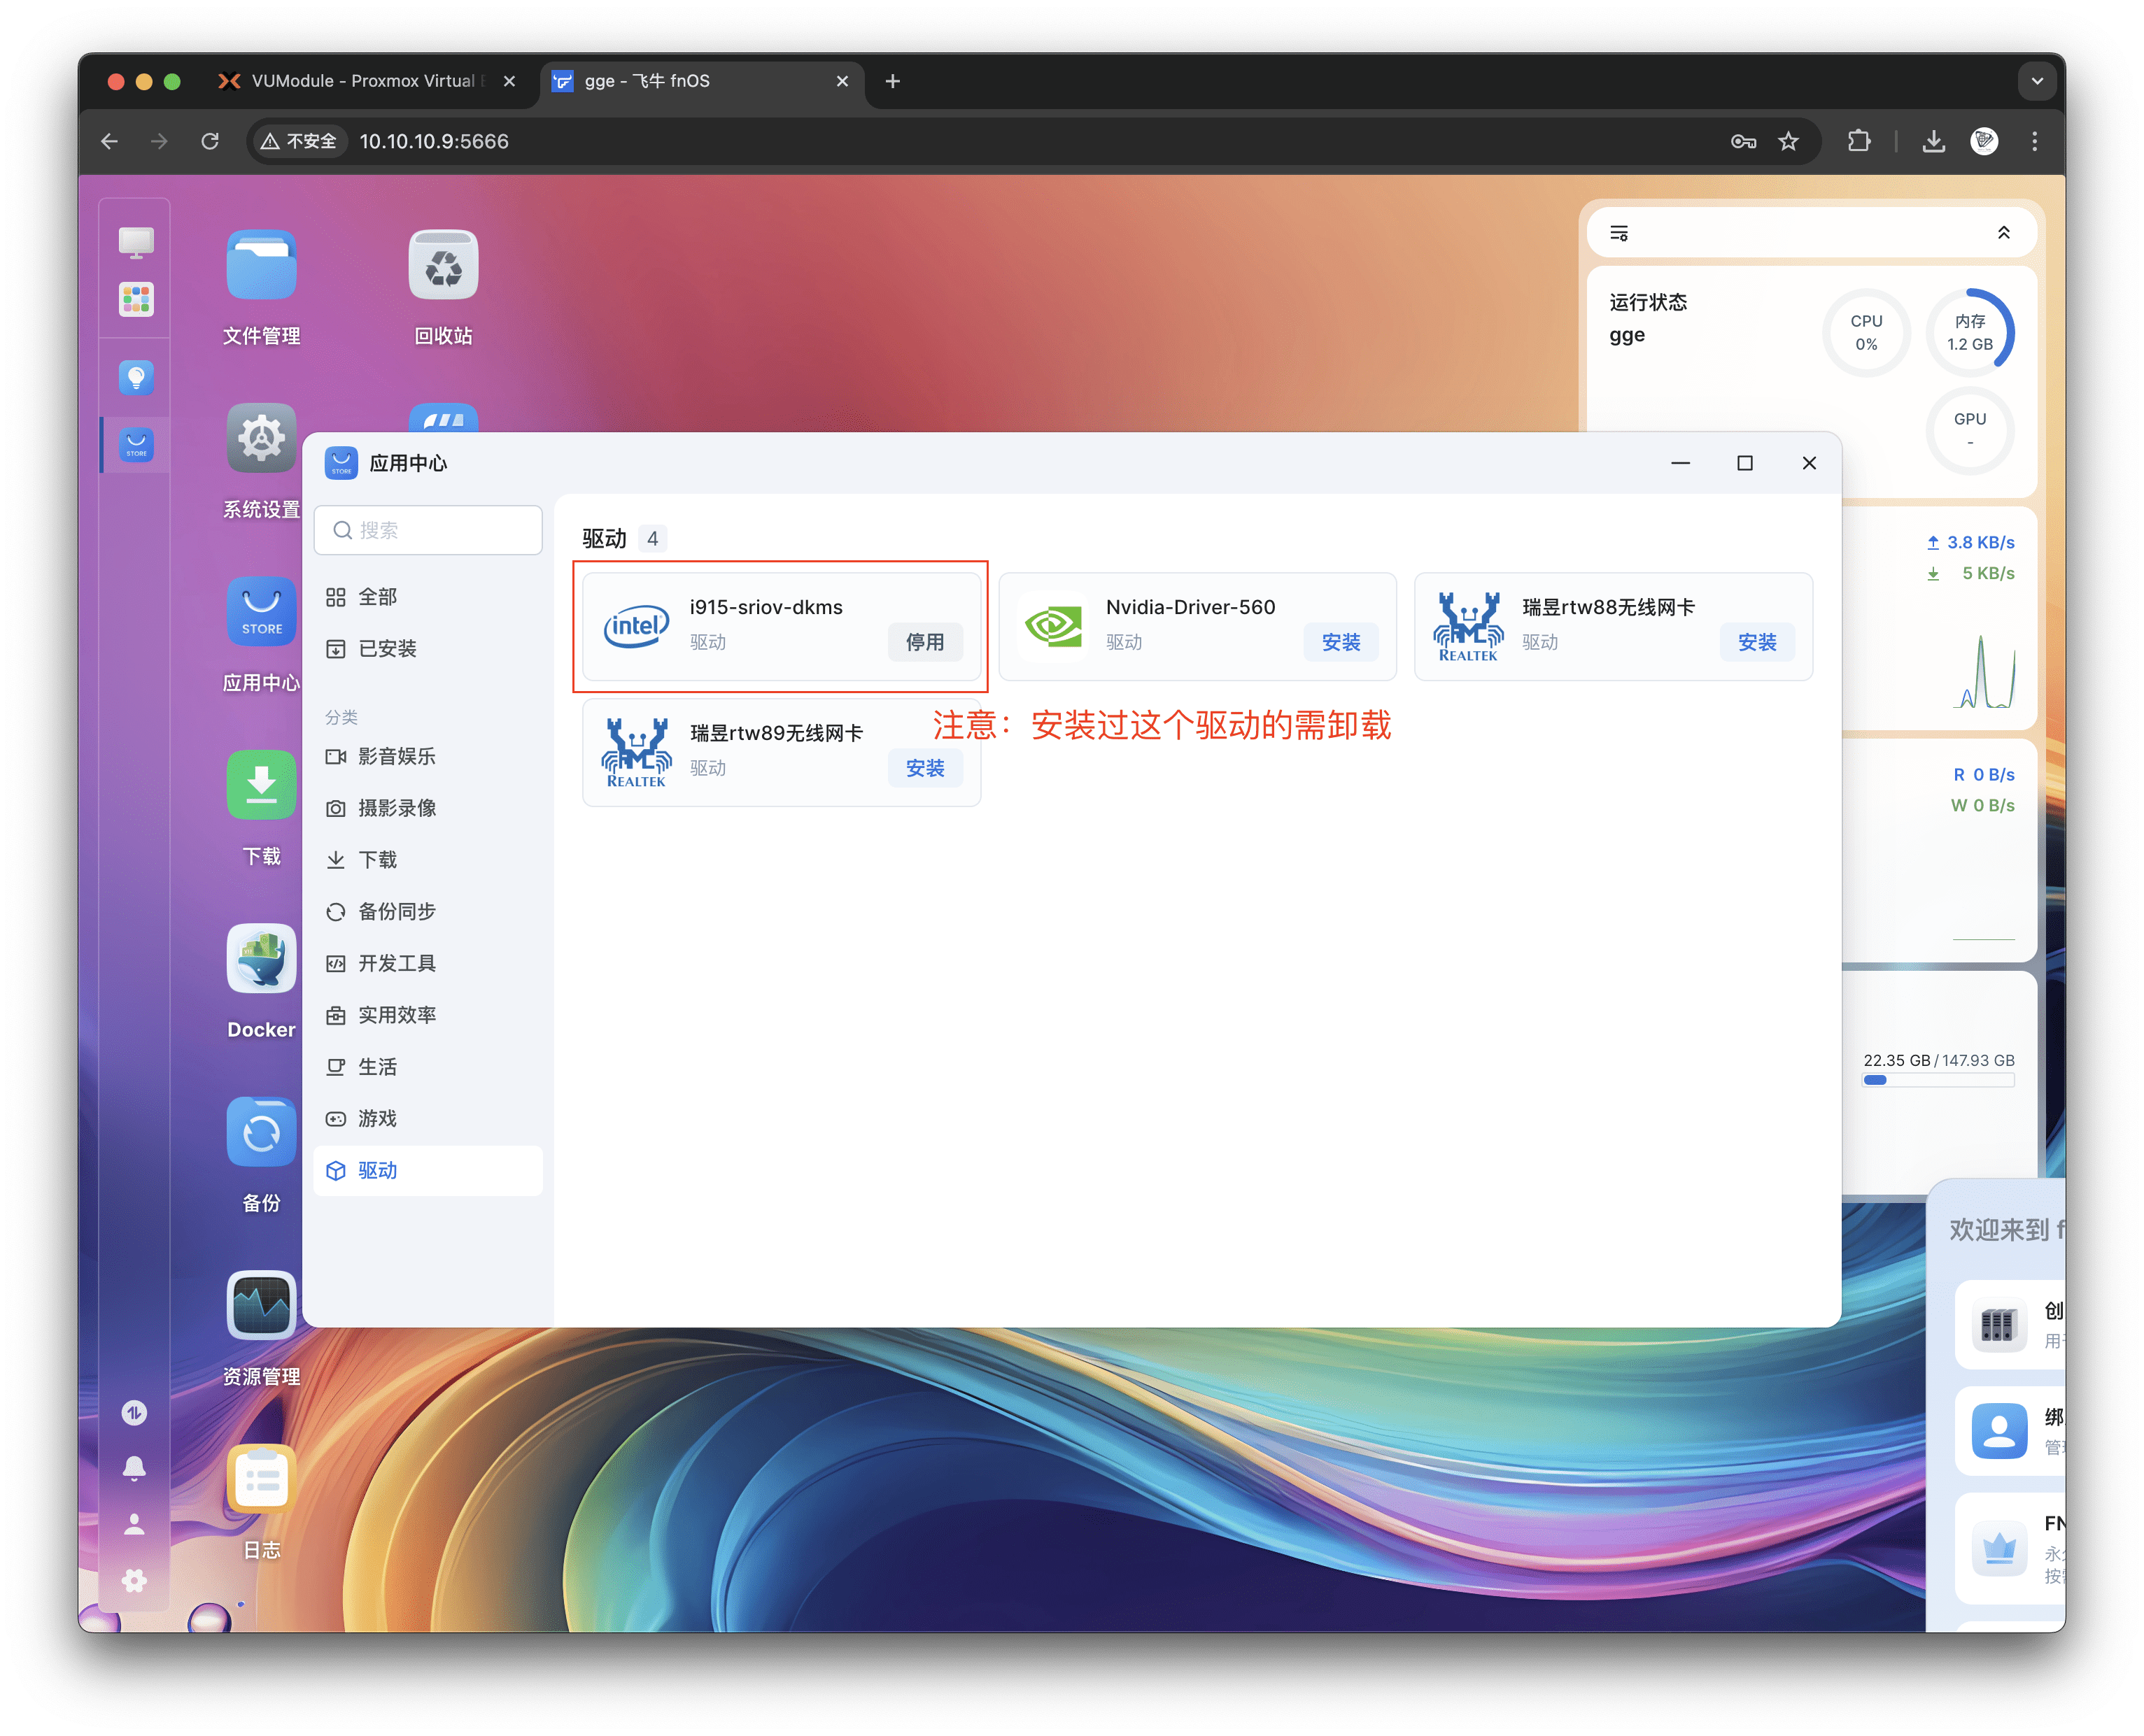Image resolution: width=2144 pixels, height=1736 pixels.
Task: Launch Docker from the desktop
Action: [x=261, y=959]
